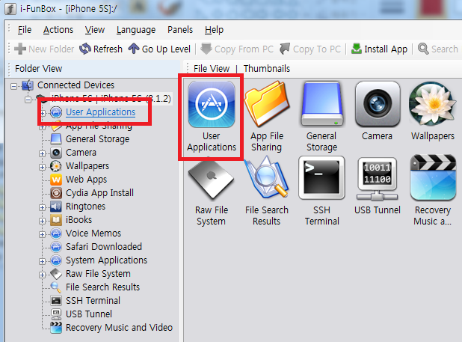462x342 pixels.
Task: Click the Refresh toolbar button
Action: [x=101, y=49]
